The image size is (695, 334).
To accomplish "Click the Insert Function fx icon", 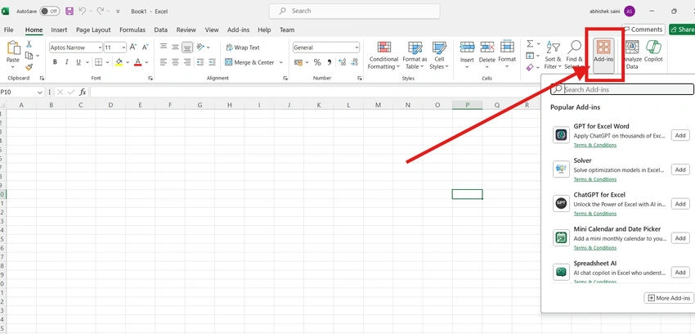I will coord(83,93).
